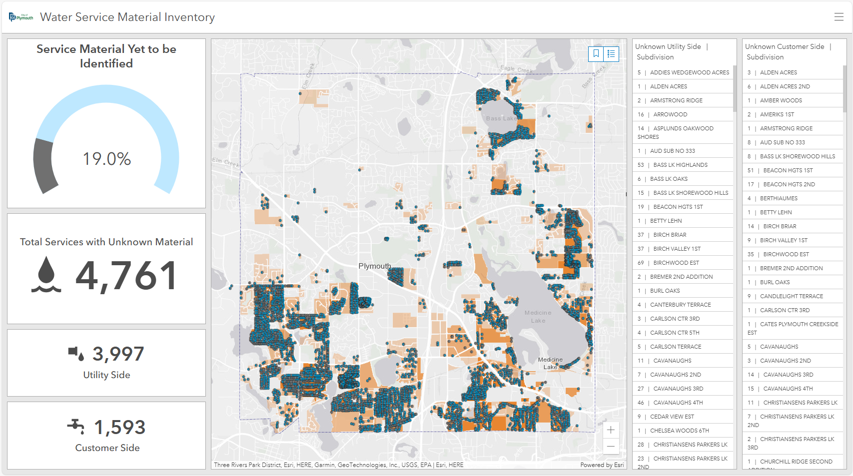Click the 1,593 Customer Side count

click(x=120, y=428)
